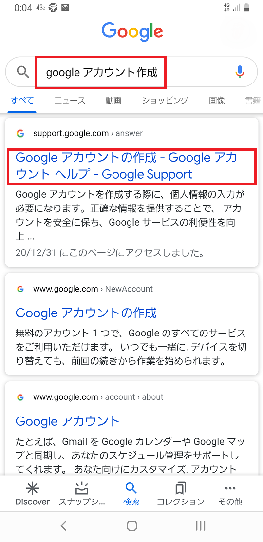Select the すべて tab
Screen dimensions: 263x542
pyautogui.click(x=22, y=101)
